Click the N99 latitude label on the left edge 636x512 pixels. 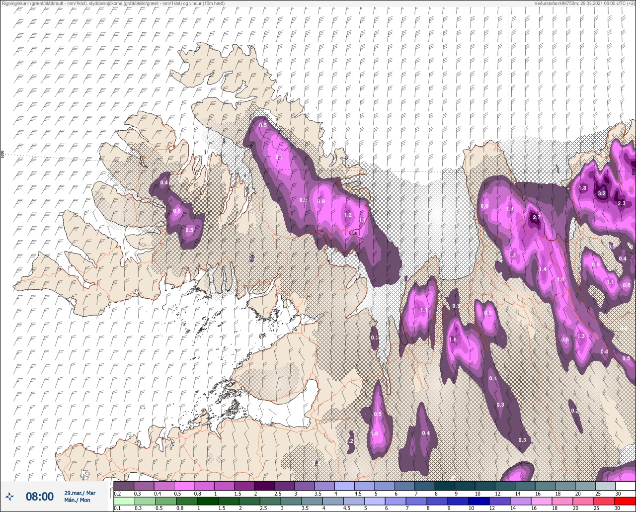pos(2,154)
